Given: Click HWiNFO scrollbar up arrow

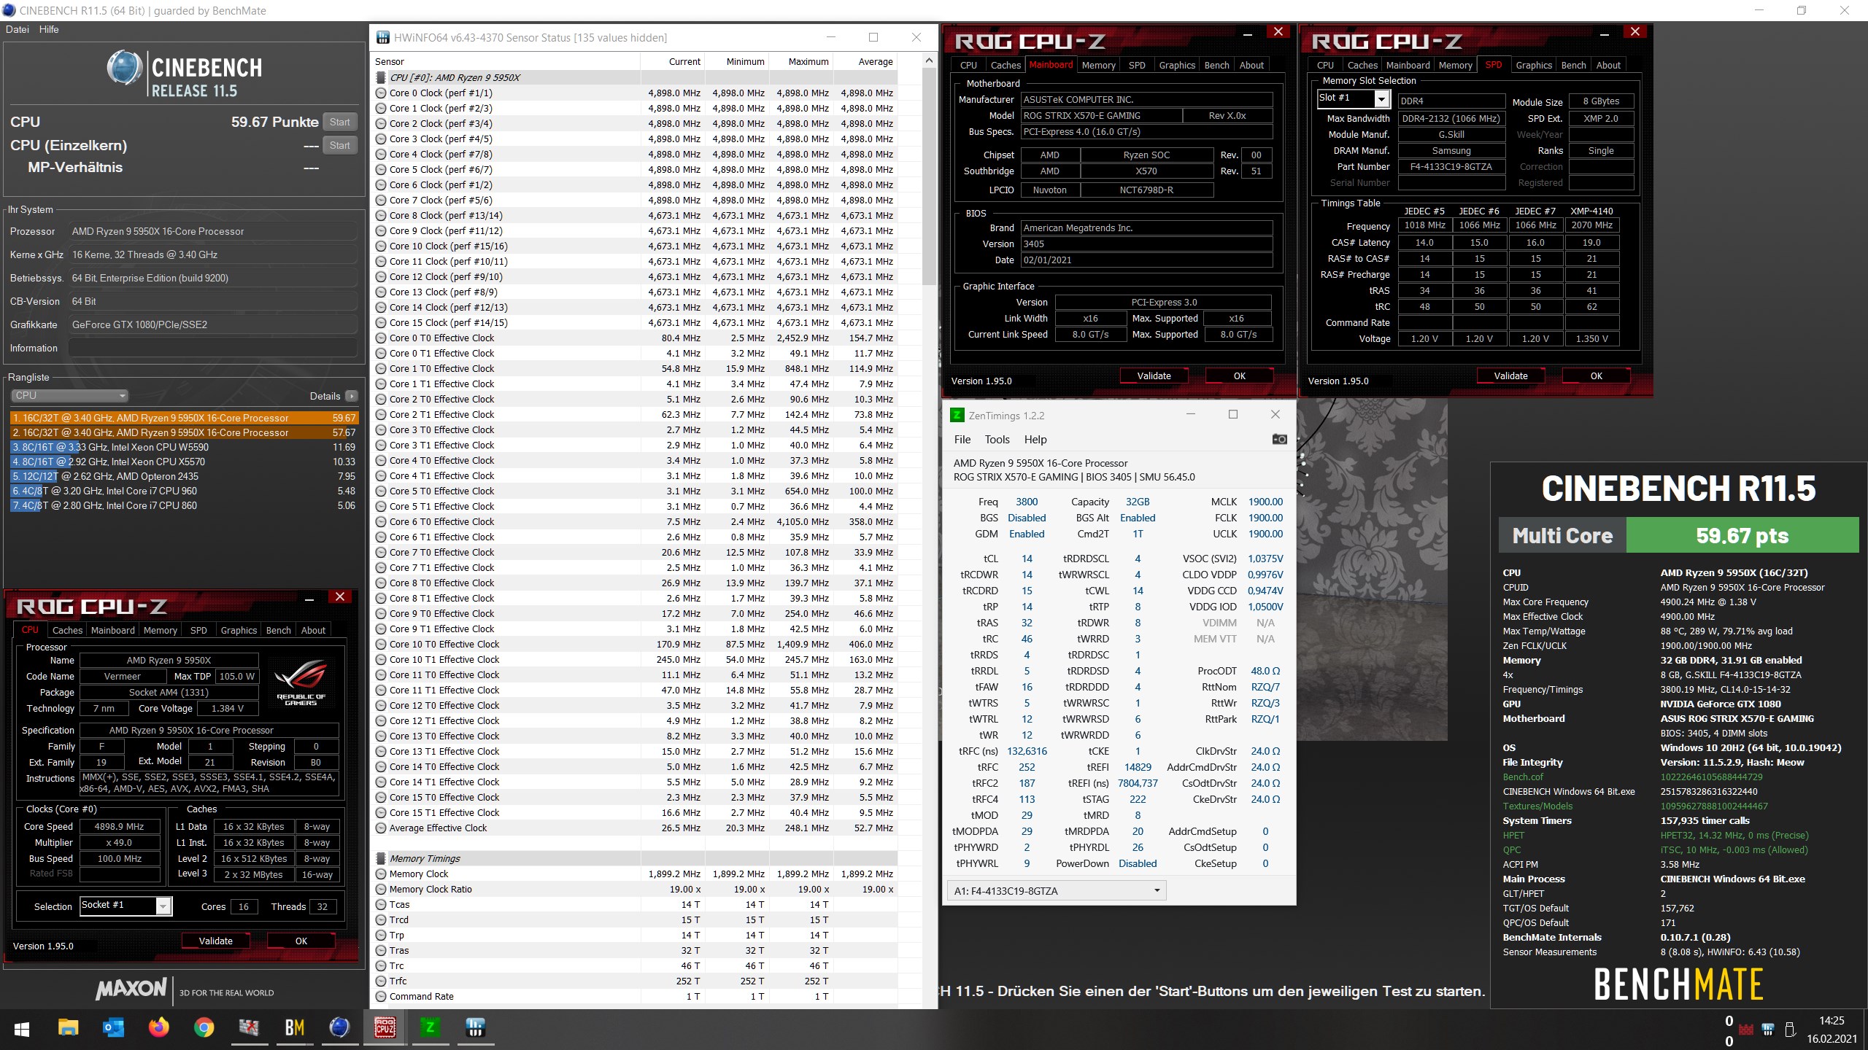Looking at the screenshot, I should (x=929, y=61).
